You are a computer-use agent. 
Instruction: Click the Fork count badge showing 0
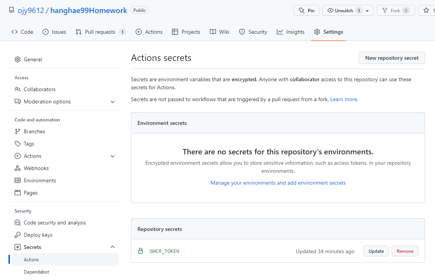point(406,11)
